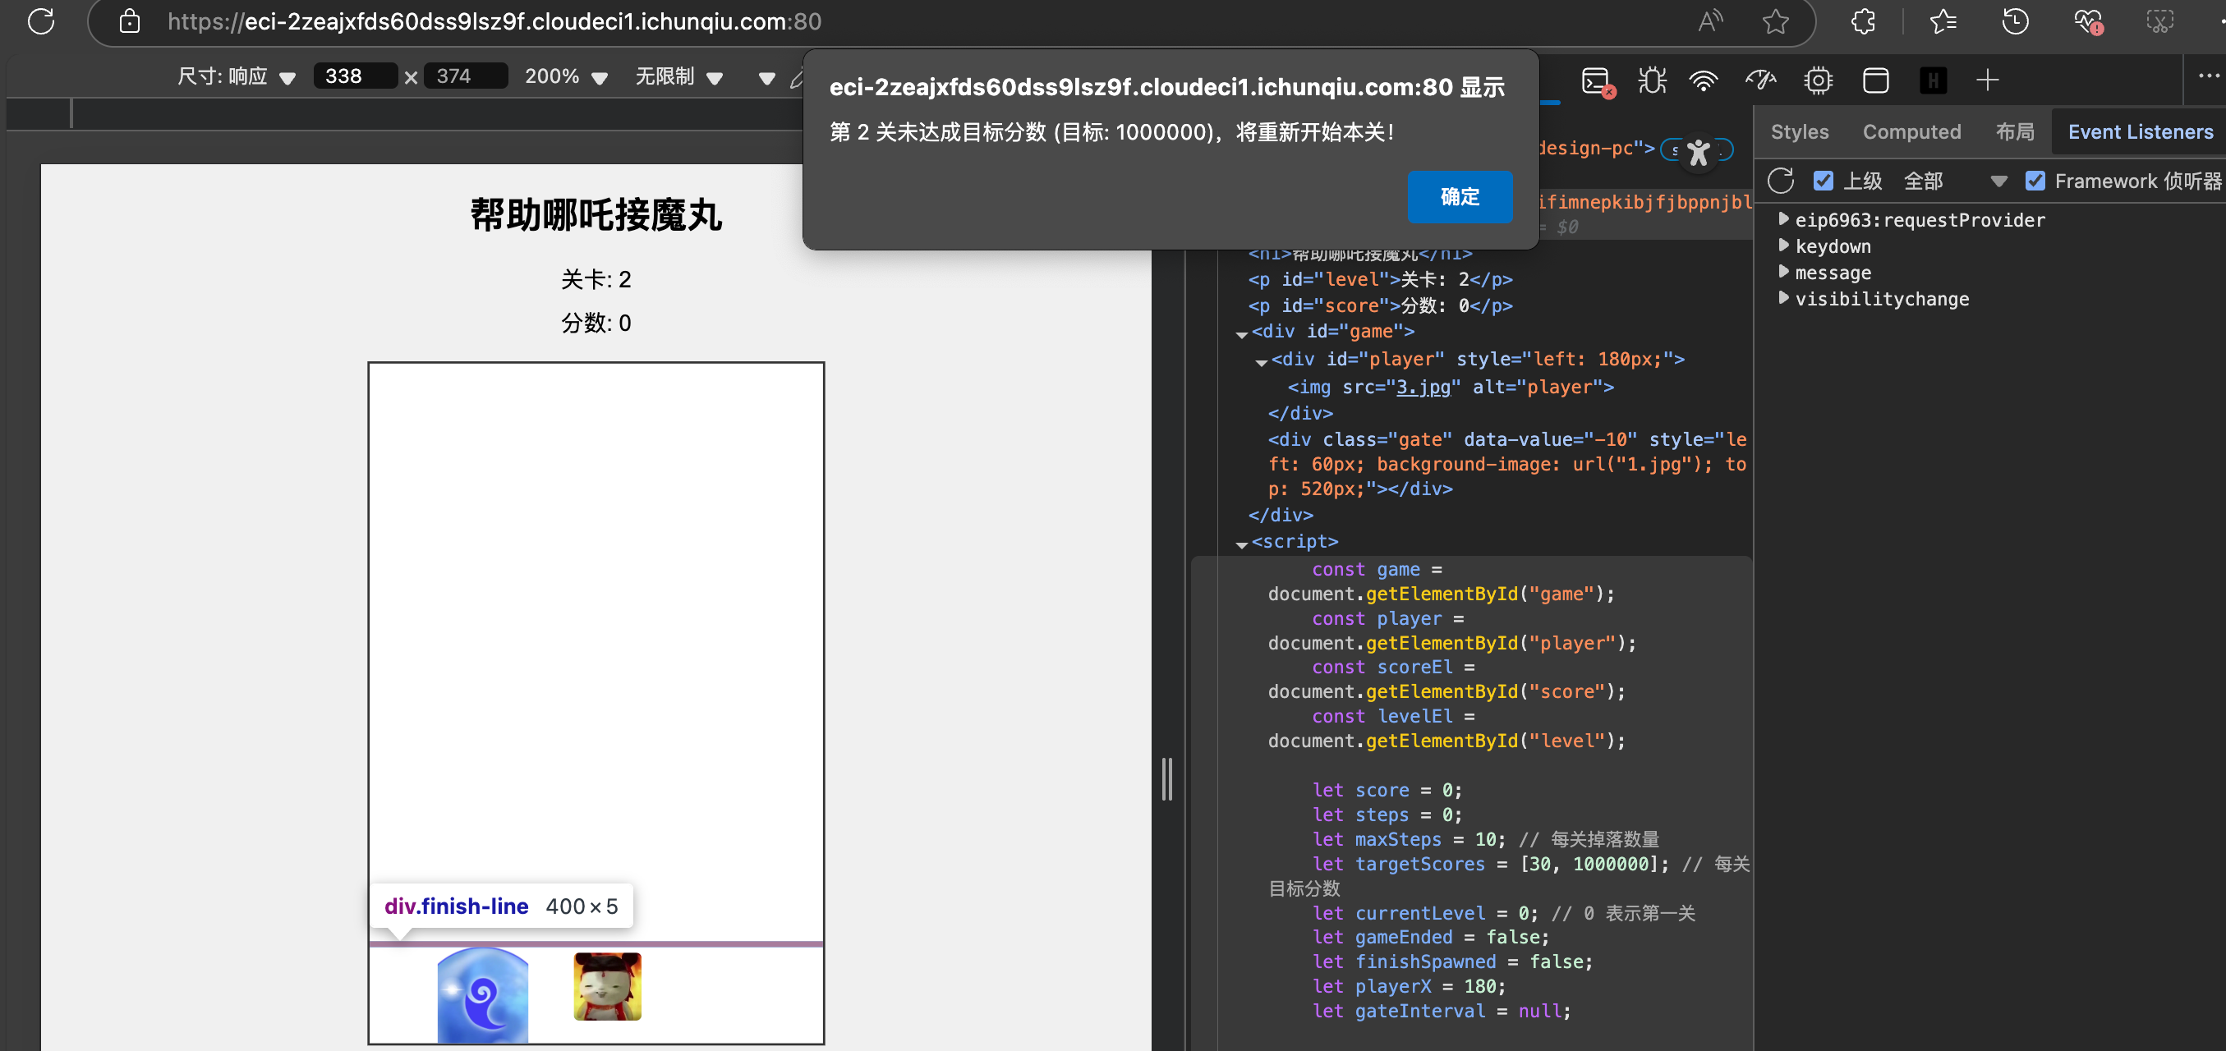Open the Application panel icon
Viewport: 2226px width, 1051px height.
(x=1875, y=81)
